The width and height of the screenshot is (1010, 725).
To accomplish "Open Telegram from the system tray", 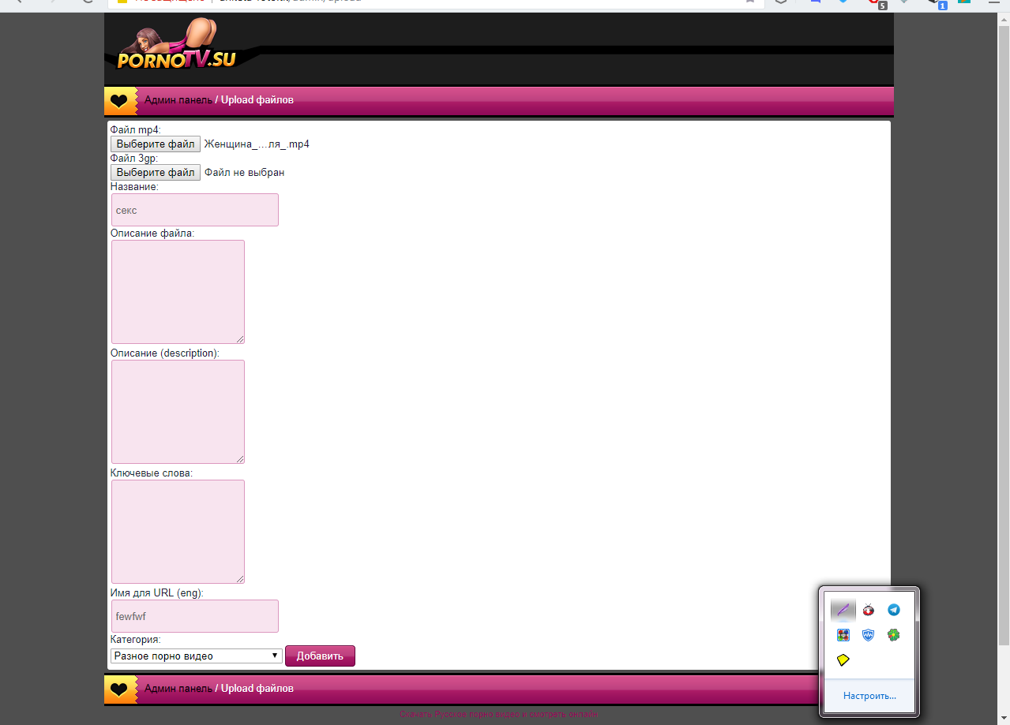I will pos(894,610).
